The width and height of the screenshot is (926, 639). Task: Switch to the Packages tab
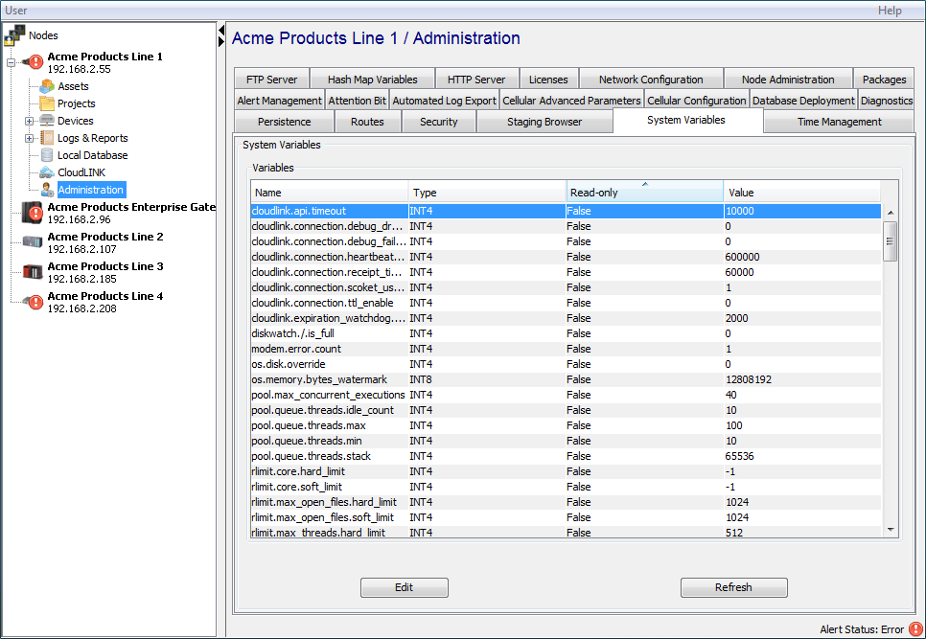point(884,80)
